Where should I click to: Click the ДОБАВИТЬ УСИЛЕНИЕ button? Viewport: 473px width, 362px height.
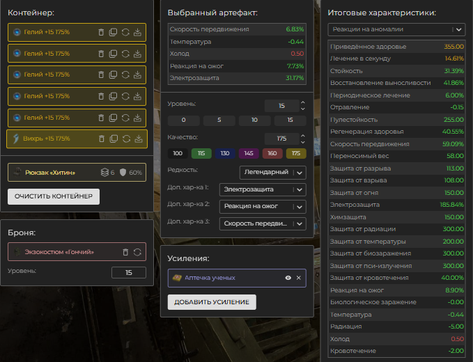coord(212,301)
